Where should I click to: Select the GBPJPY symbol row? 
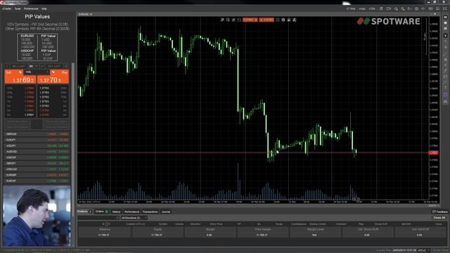(37, 163)
